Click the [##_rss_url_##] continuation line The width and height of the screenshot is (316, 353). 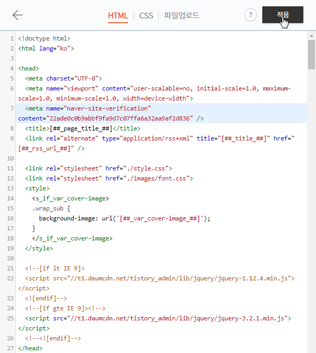pos(52,148)
